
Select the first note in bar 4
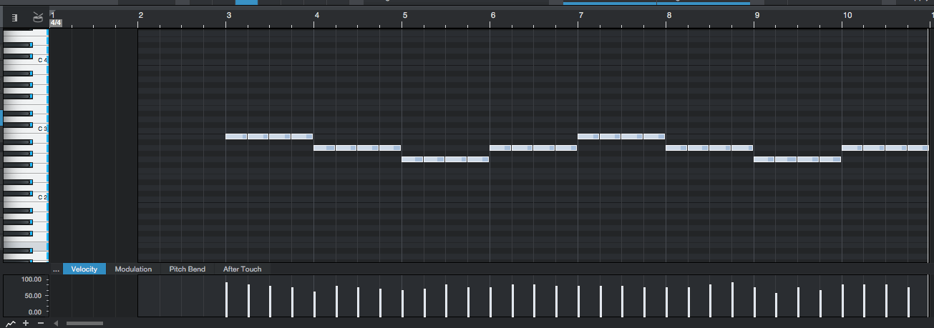pos(324,148)
